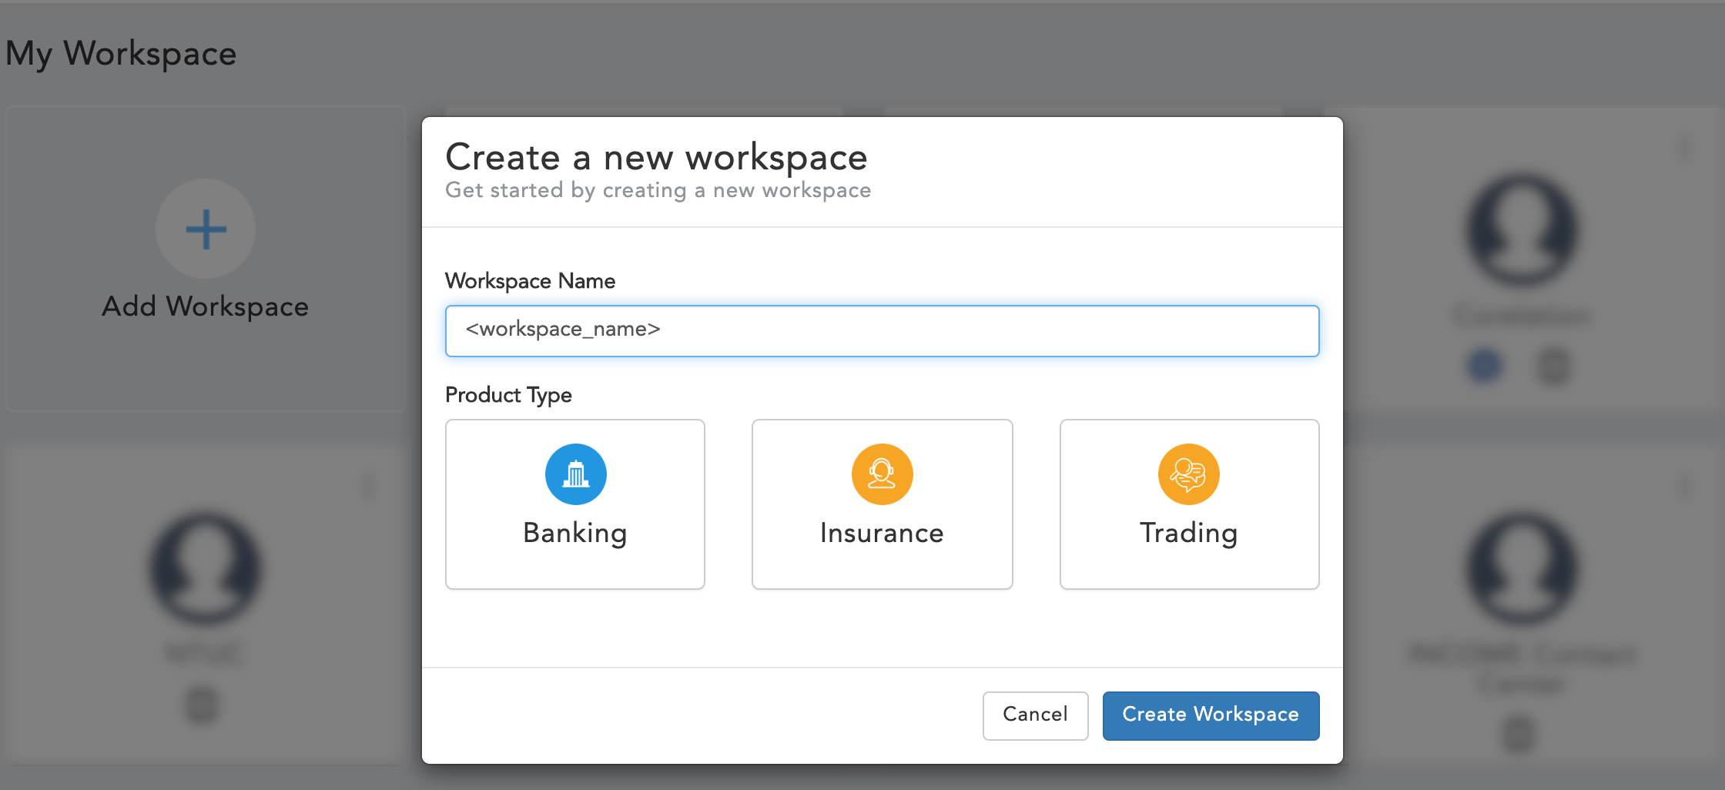Click the Product Type label
The image size is (1725, 790).
pos(508,395)
